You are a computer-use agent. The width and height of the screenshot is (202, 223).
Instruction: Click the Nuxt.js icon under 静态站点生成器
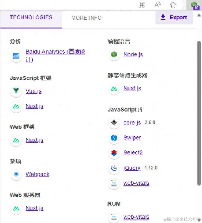(x=114, y=89)
